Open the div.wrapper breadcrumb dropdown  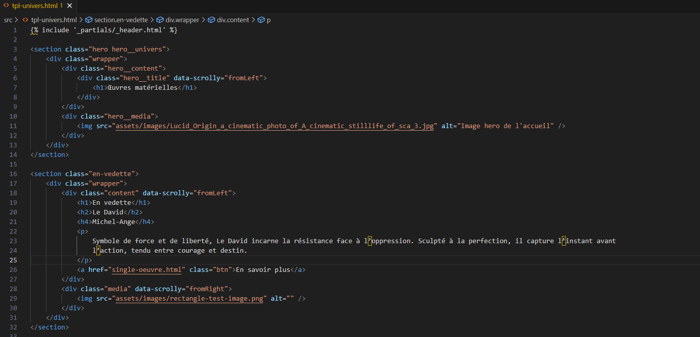coord(182,20)
